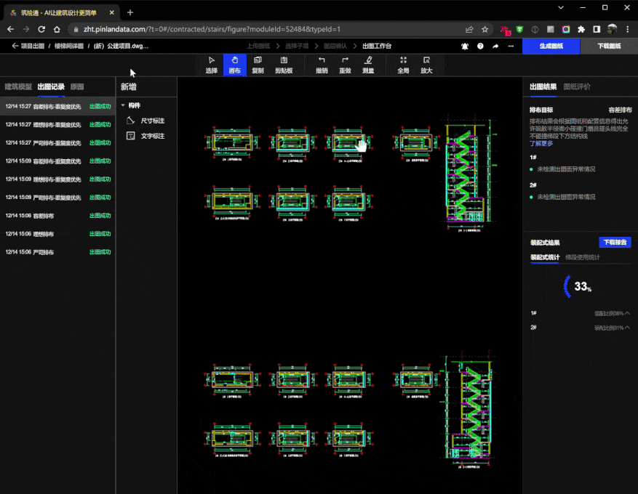Activate the 画布 hand pan tool
Screen dimensions: 638x494
point(235,65)
